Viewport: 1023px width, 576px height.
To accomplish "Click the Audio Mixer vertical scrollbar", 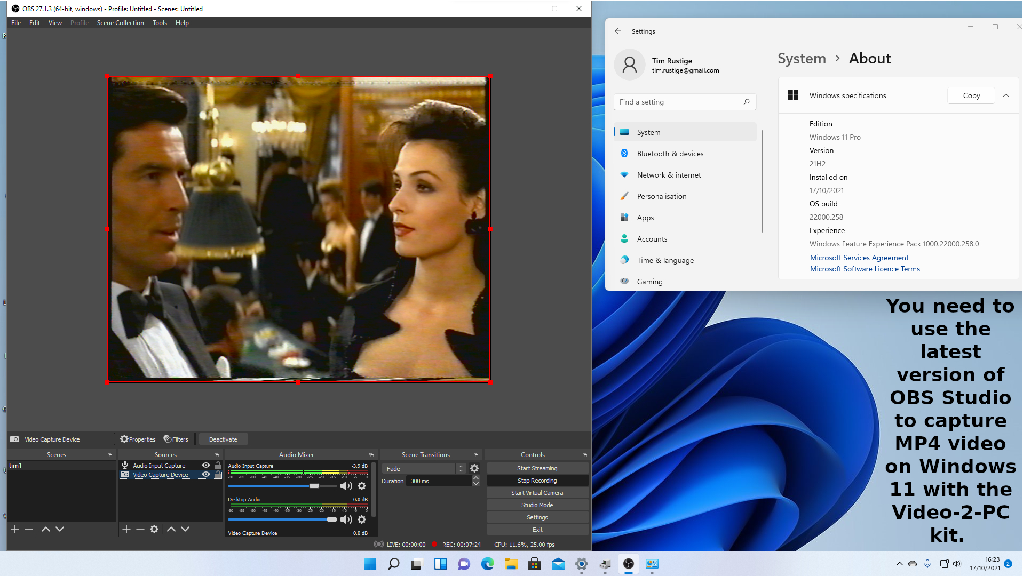I will (374, 491).
